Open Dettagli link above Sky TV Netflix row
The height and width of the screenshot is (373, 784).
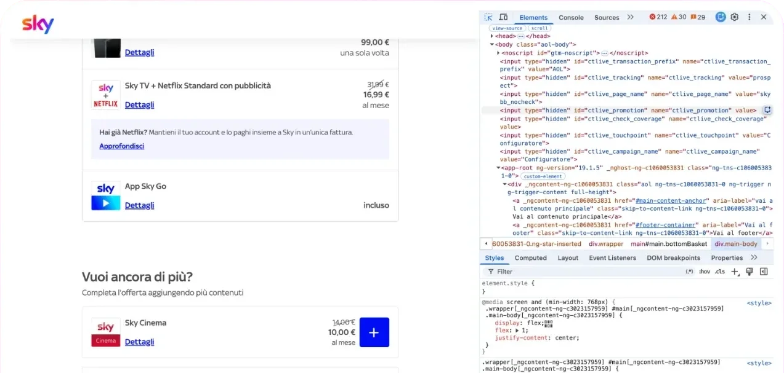tap(139, 52)
